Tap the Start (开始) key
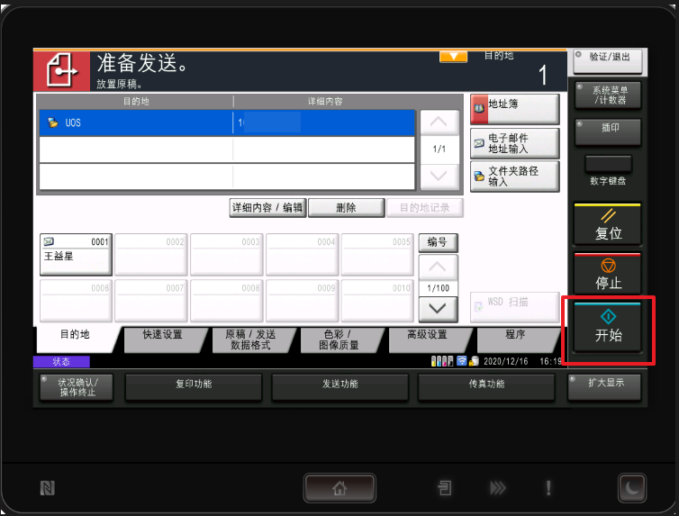 coord(608,328)
